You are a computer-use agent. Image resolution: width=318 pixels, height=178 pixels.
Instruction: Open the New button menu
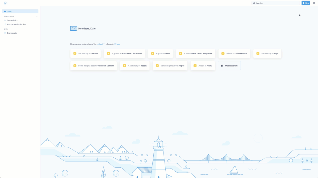pyautogui.click(x=306, y=3)
